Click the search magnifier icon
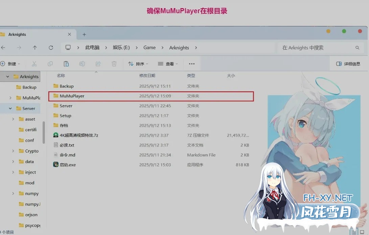This screenshot has width=369, height=235. pyautogui.click(x=358, y=47)
